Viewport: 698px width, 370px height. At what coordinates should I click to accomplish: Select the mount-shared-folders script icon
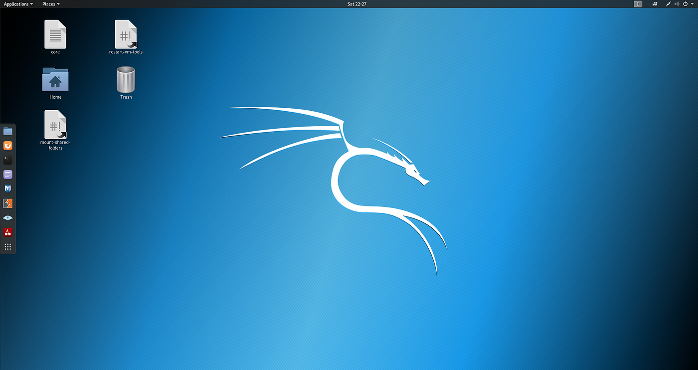coord(55,125)
